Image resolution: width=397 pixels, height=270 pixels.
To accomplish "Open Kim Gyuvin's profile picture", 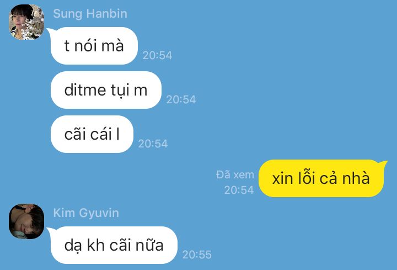I will [x=26, y=221].
